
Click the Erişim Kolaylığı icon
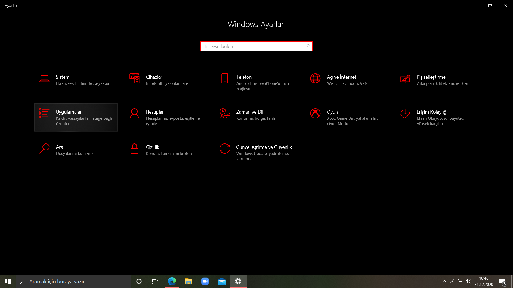tap(405, 114)
